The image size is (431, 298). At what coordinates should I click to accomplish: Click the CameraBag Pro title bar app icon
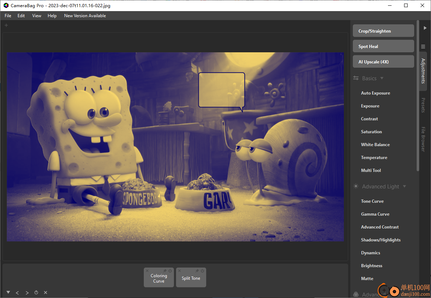[6, 5]
